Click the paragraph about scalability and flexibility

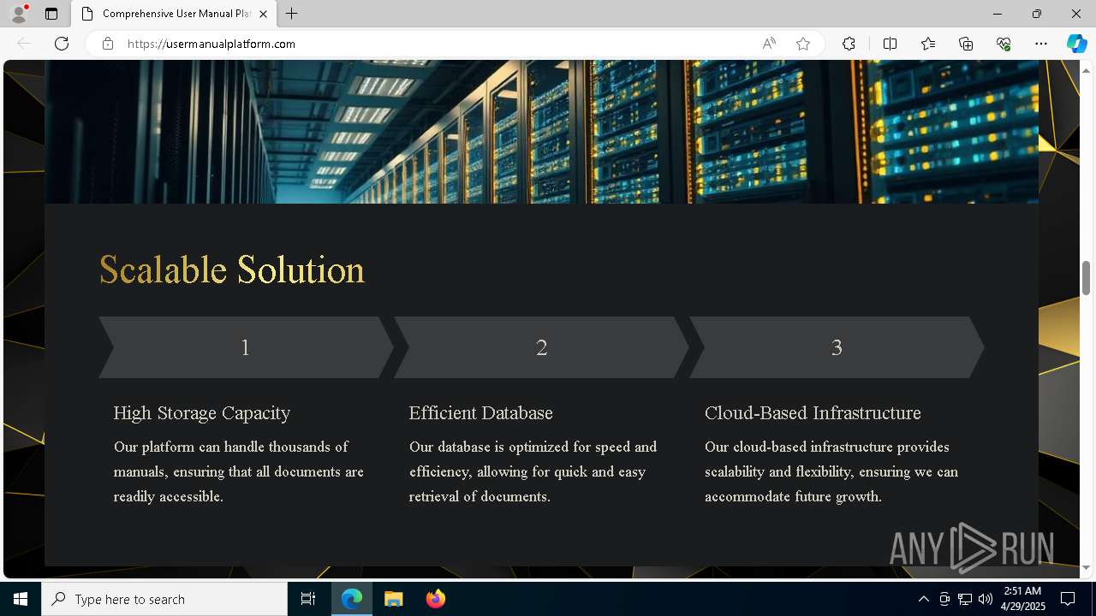click(x=831, y=471)
